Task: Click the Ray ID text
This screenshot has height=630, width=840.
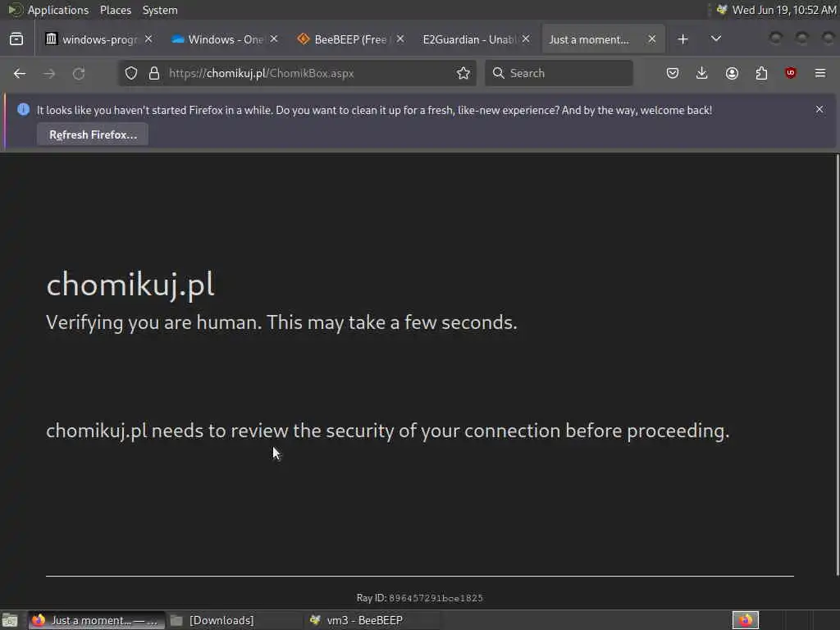Action: [x=419, y=598]
